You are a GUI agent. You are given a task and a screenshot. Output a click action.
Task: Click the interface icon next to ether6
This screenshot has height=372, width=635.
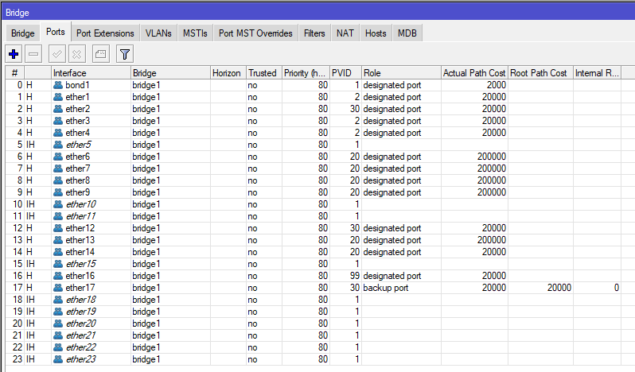click(x=58, y=157)
